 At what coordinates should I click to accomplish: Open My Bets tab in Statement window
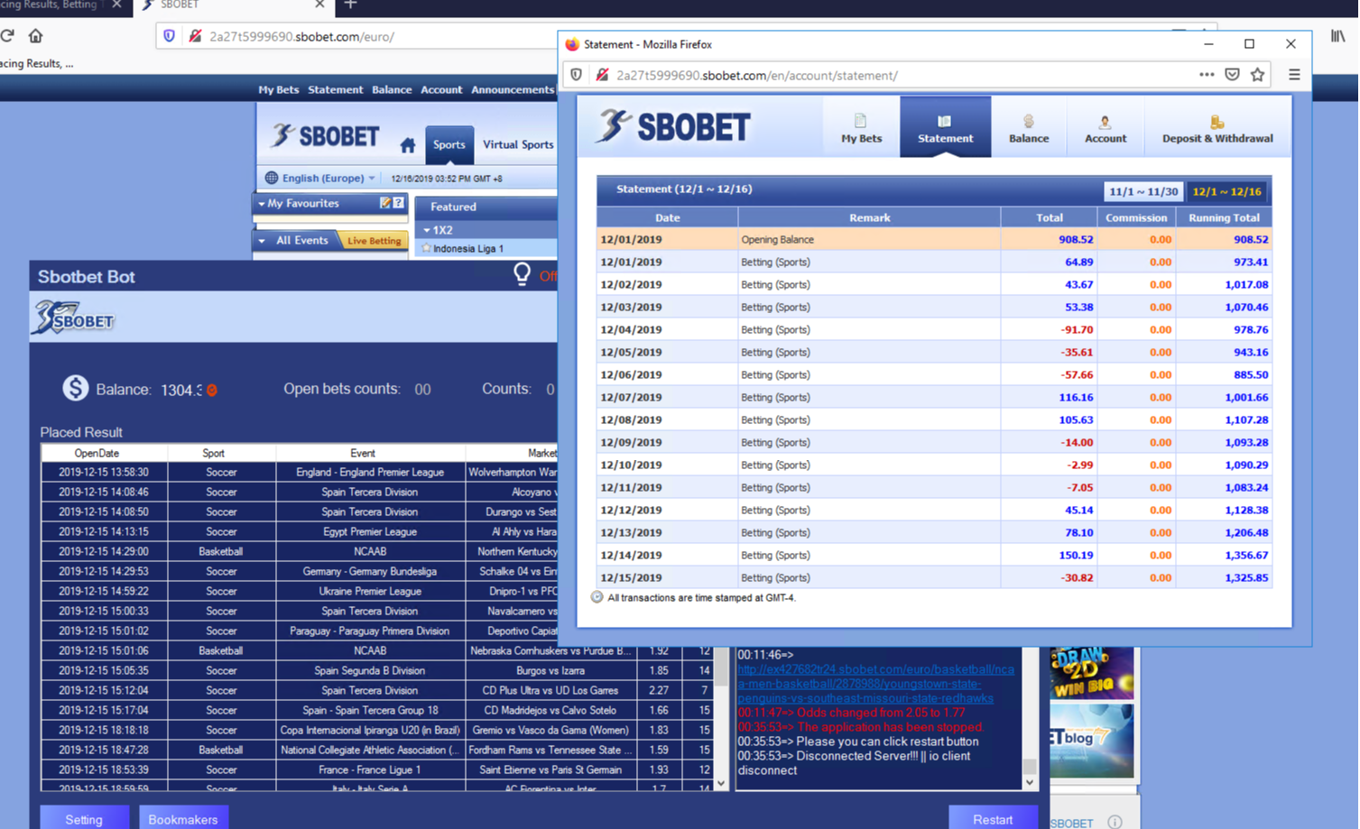click(861, 127)
